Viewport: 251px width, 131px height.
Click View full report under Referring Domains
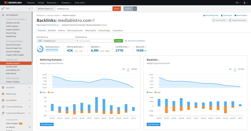(47, 124)
